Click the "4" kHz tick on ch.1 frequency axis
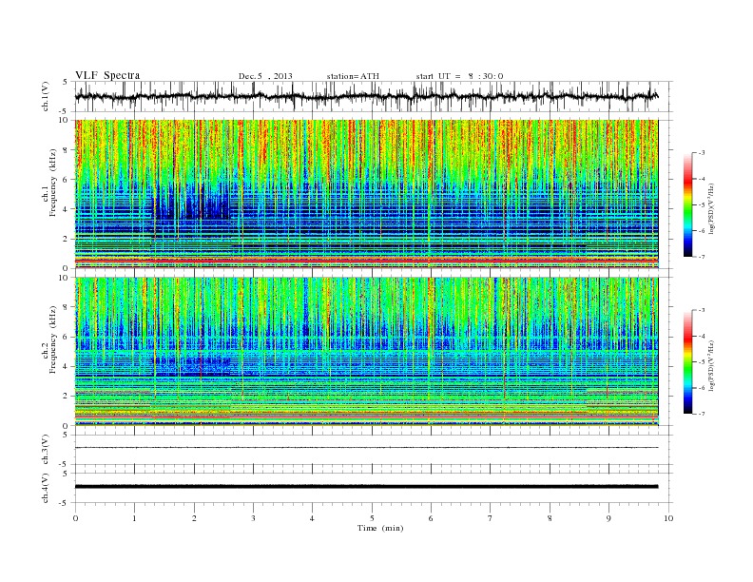 click(x=66, y=209)
